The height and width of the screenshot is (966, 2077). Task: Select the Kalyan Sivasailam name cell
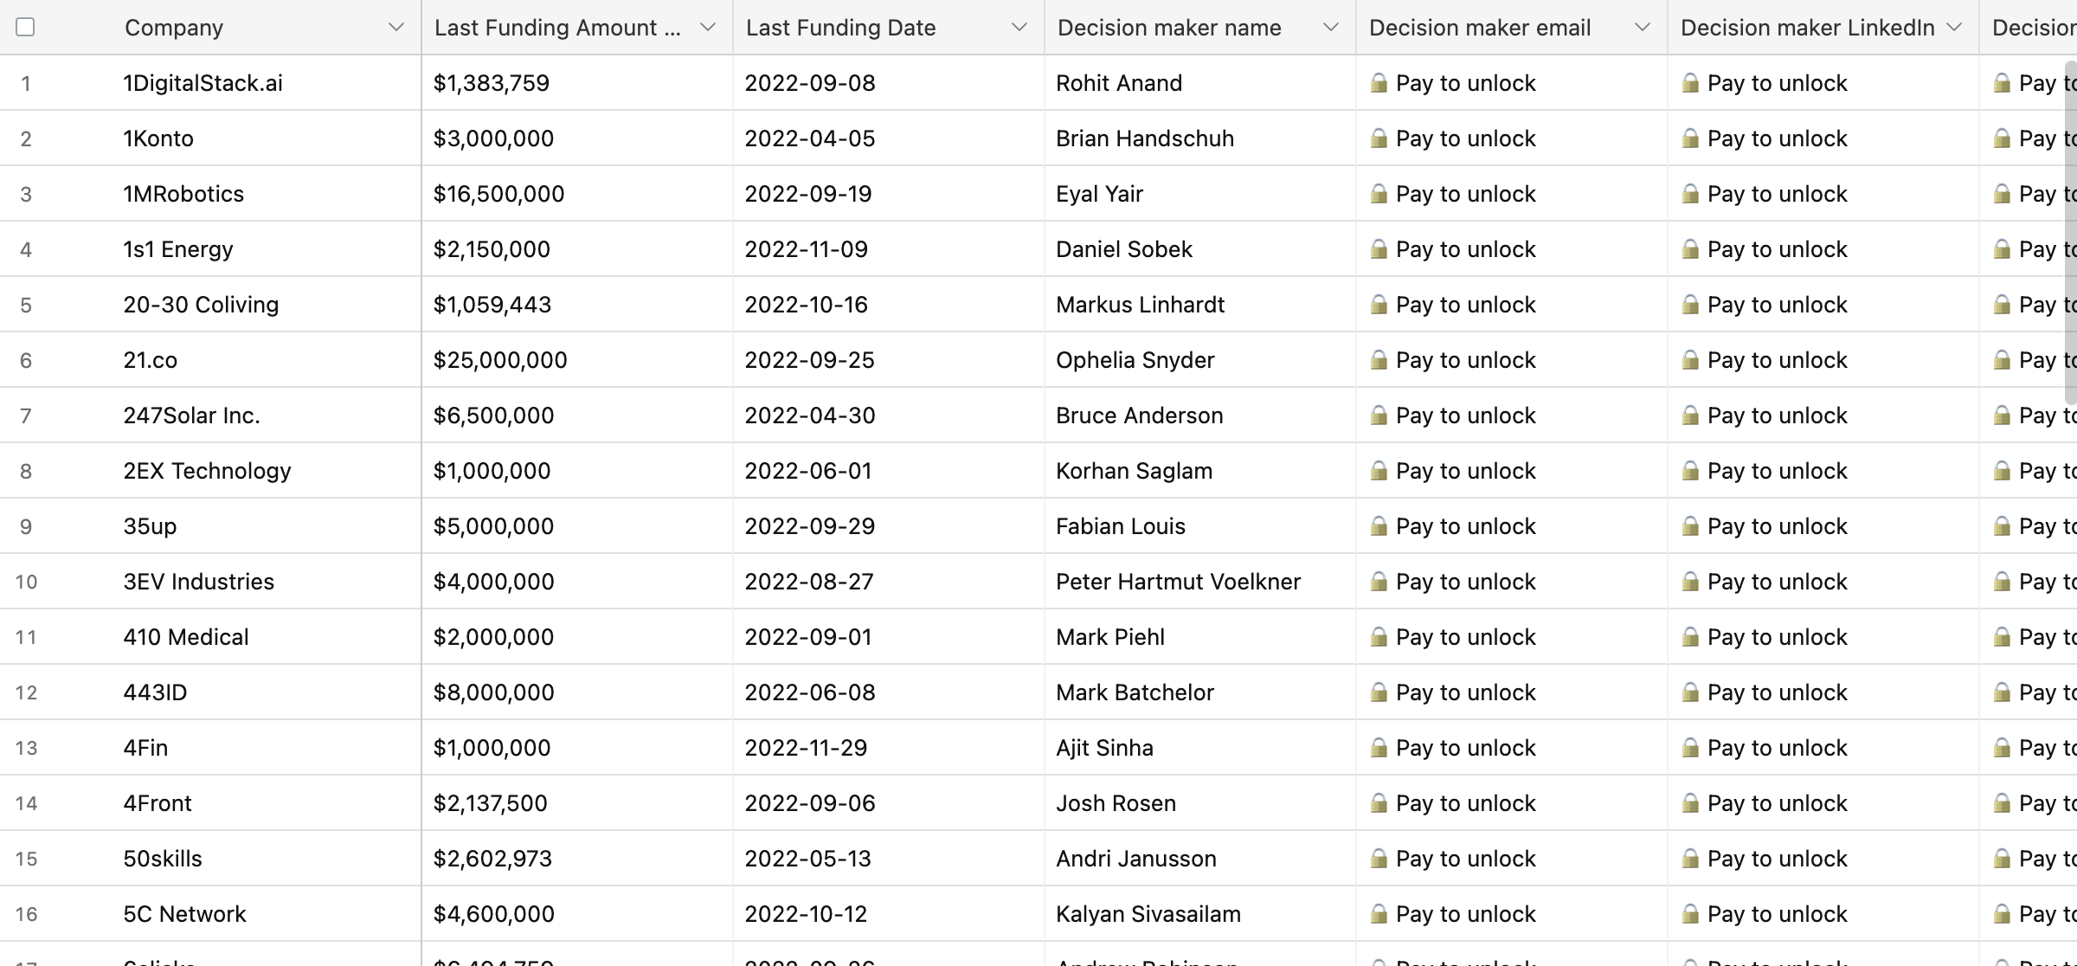(x=1200, y=914)
